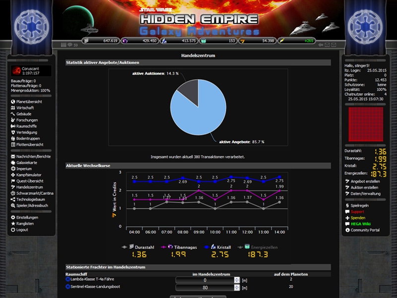Click the flask icon next to Forschungen
This screenshot has height=298, width=397.
pyautogui.click(x=13, y=120)
